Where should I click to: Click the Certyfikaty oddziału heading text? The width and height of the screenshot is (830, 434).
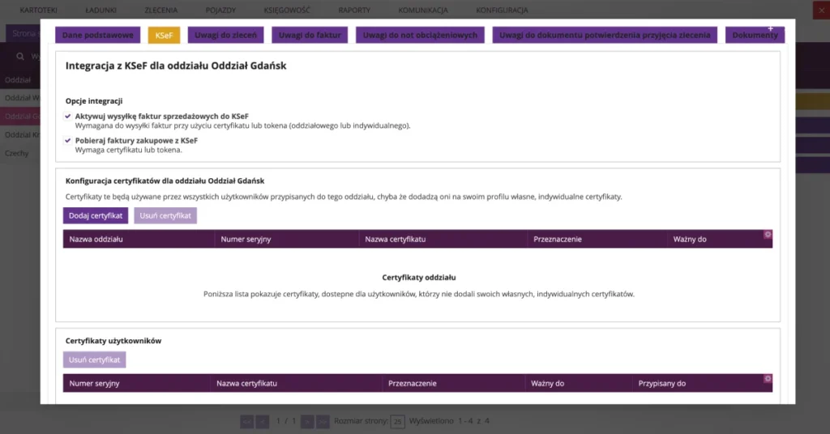tap(419, 278)
